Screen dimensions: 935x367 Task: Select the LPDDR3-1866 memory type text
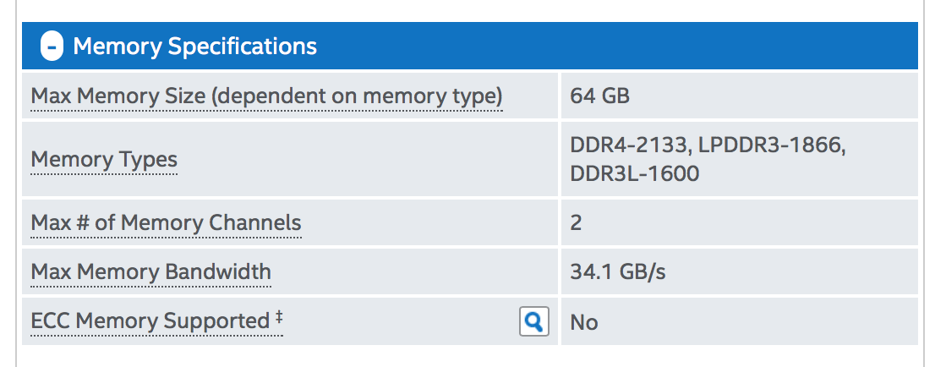pyautogui.click(x=772, y=145)
